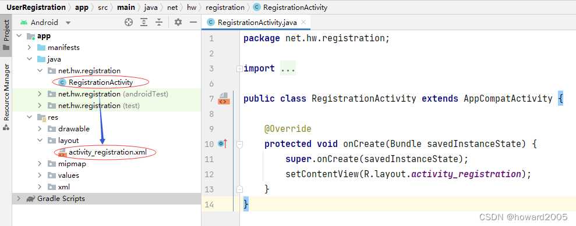The height and width of the screenshot is (226, 576).
Task: Click the registration breadcrumb segment
Action: tap(225, 8)
